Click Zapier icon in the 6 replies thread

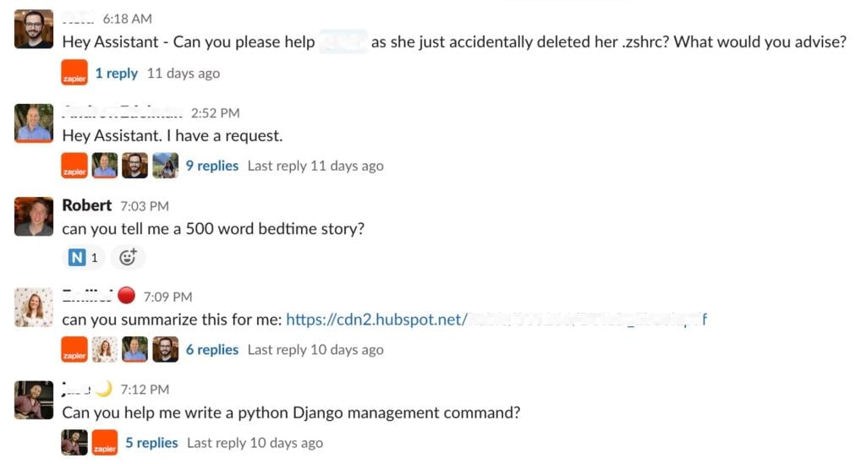coord(74,350)
